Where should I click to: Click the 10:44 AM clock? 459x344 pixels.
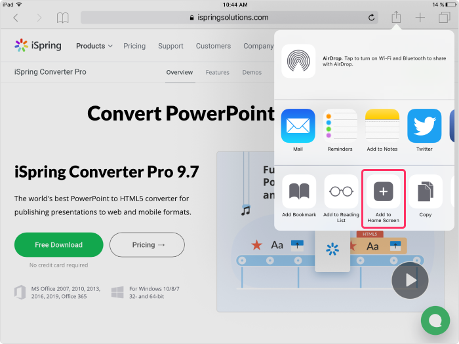point(235,5)
